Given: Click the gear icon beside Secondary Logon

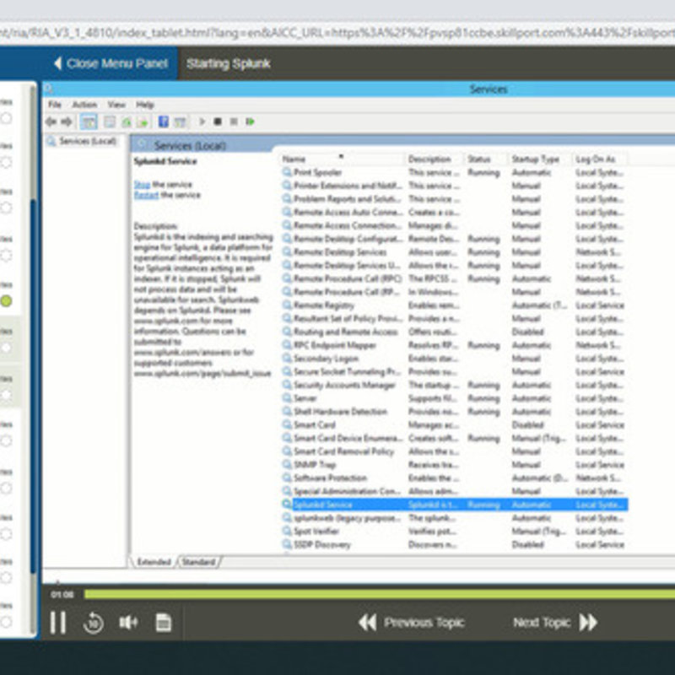Looking at the screenshot, I should click(x=287, y=358).
